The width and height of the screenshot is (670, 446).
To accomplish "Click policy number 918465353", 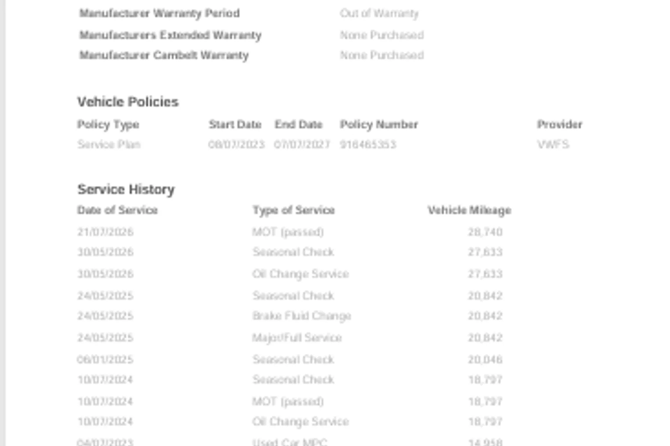I will pos(368,144).
